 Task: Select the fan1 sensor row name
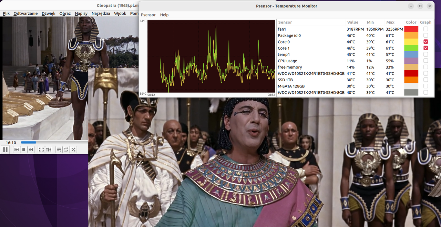tap(282, 29)
